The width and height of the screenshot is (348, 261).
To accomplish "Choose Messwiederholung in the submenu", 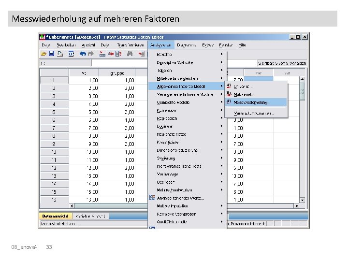I will pyautogui.click(x=256, y=102).
